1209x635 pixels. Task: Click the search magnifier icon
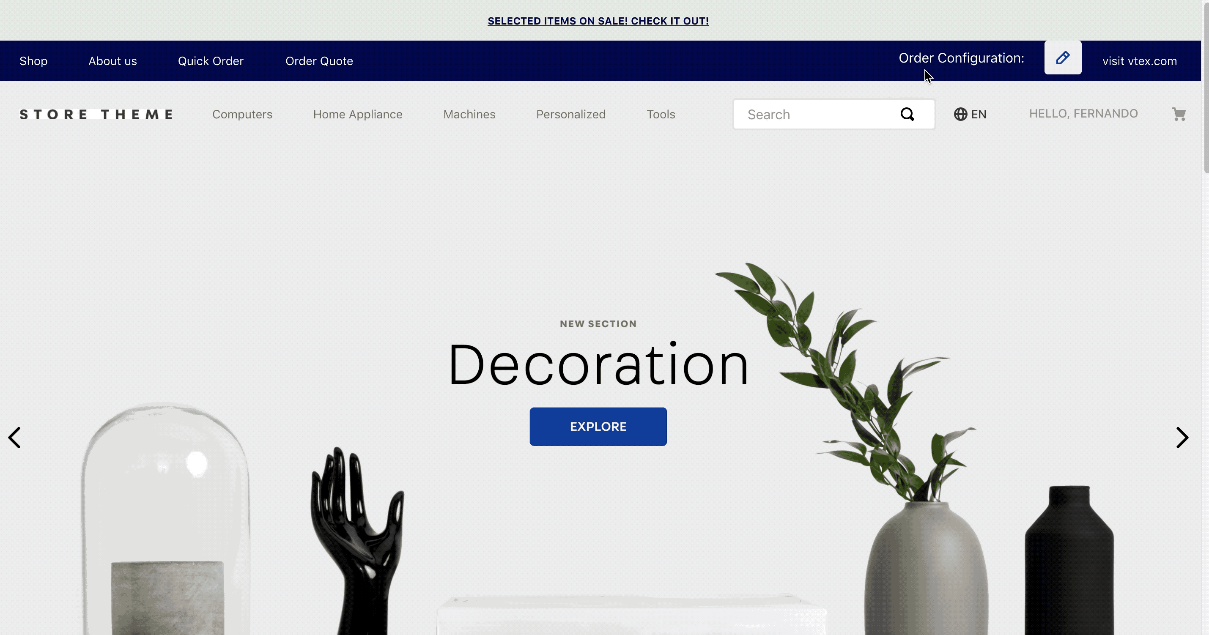click(x=907, y=114)
